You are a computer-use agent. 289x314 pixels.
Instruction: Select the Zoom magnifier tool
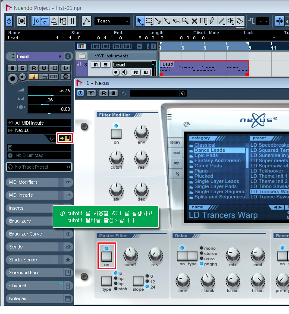pos(185,21)
